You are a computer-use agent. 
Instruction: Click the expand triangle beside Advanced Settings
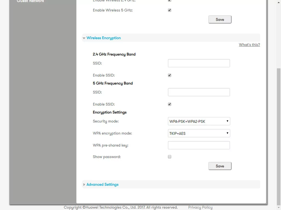tap(84, 185)
